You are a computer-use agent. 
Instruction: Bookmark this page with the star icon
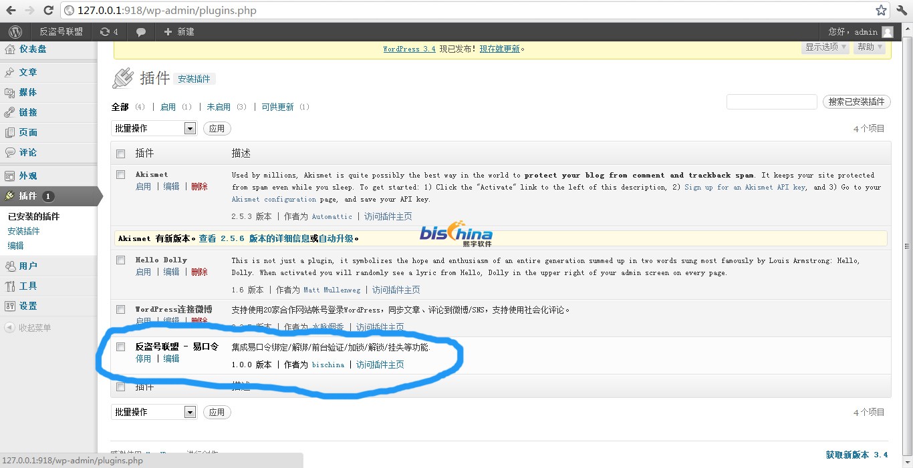tap(882, 10)
